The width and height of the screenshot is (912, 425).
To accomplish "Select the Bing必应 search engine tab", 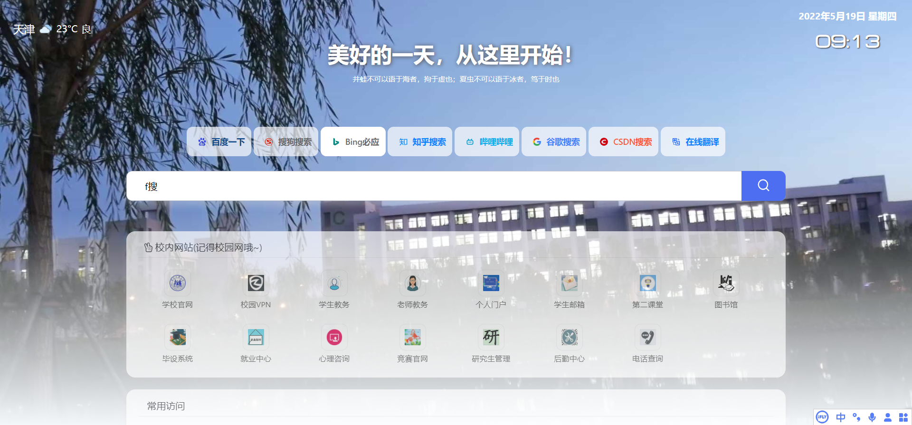I will click(353, 142).
